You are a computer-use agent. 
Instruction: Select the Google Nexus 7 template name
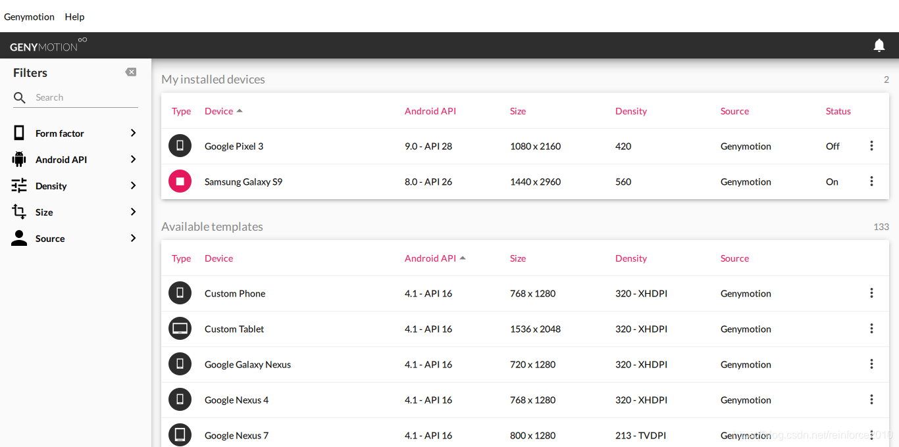[x=236, y=435]
